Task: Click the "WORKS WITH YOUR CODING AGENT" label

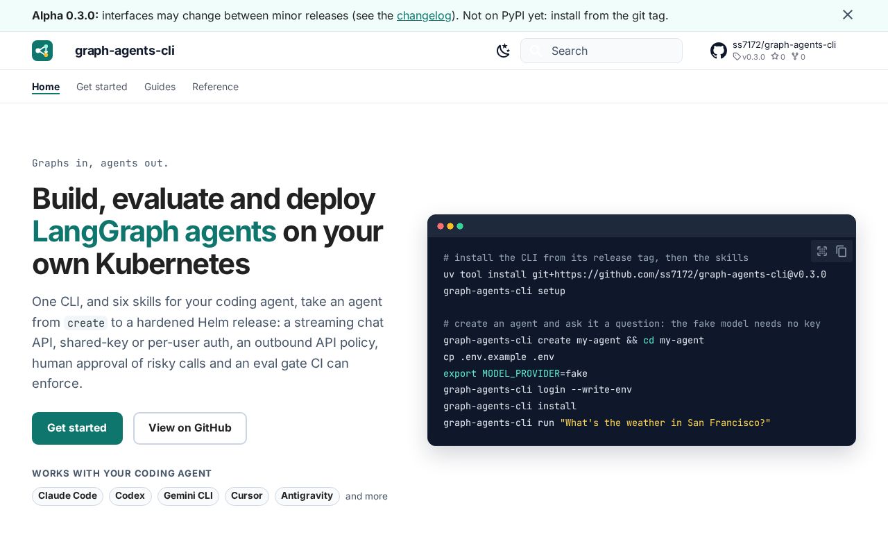Action: 122,474
